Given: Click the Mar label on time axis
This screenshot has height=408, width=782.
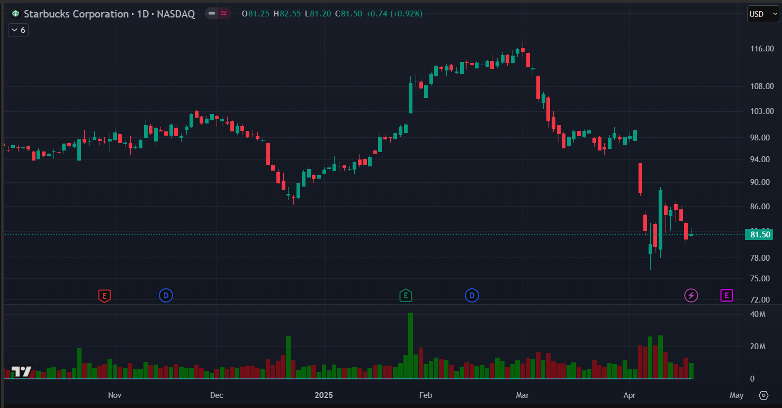Looking at the screenshot, I should [523, 395].
